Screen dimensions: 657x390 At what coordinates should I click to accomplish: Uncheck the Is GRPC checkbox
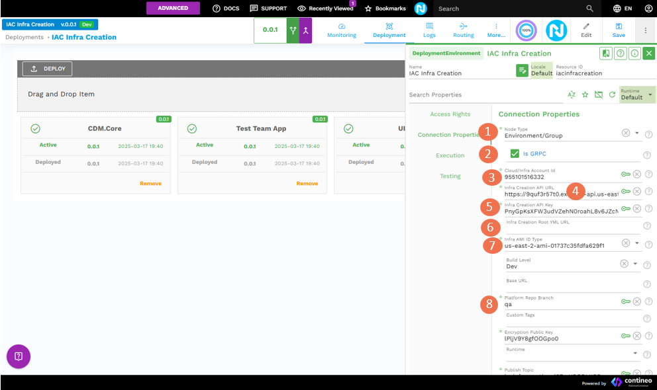(x=515, y=154)
